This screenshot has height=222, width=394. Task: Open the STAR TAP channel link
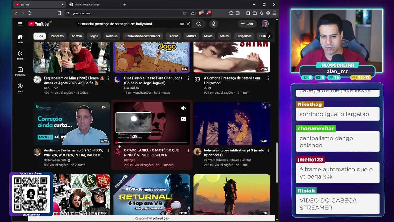[x=51, y=88]
